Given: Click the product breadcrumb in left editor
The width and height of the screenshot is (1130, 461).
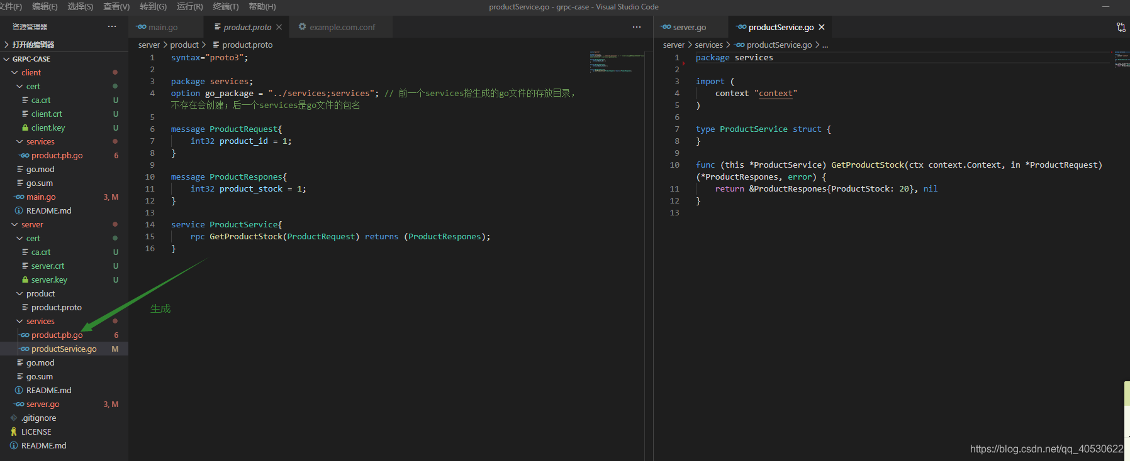Looking at the screenshot, I should pos(184,45).
